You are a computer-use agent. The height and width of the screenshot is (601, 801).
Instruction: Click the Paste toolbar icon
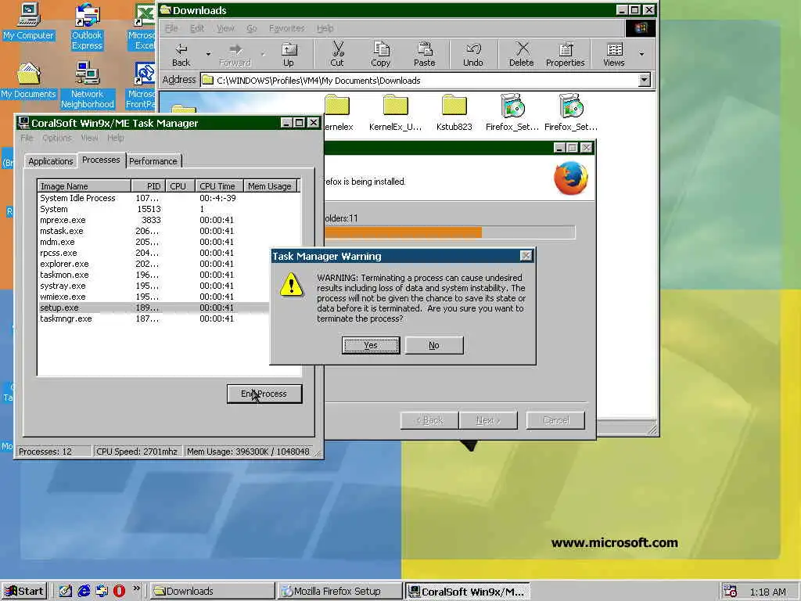(x=424, y=54)
